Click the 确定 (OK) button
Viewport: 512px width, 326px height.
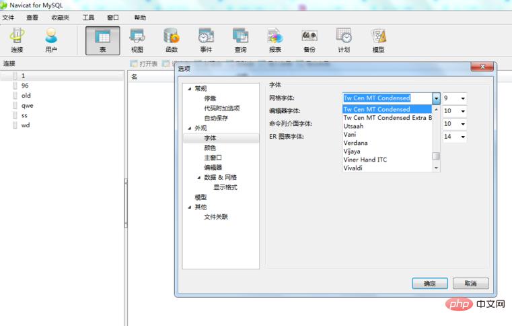point(430,284)
